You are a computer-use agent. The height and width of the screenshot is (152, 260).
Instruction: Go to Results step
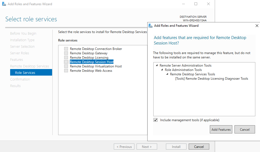[x=15, y=86]
